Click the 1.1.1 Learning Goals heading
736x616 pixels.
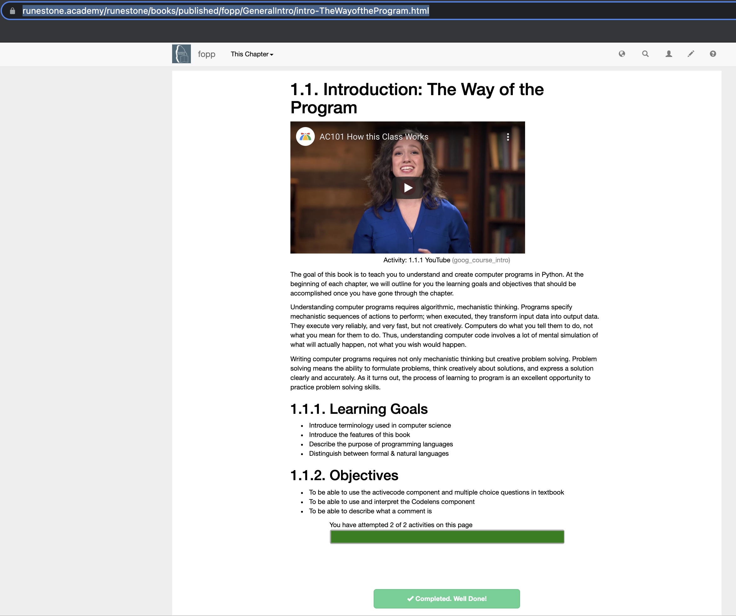coord(359,409)
